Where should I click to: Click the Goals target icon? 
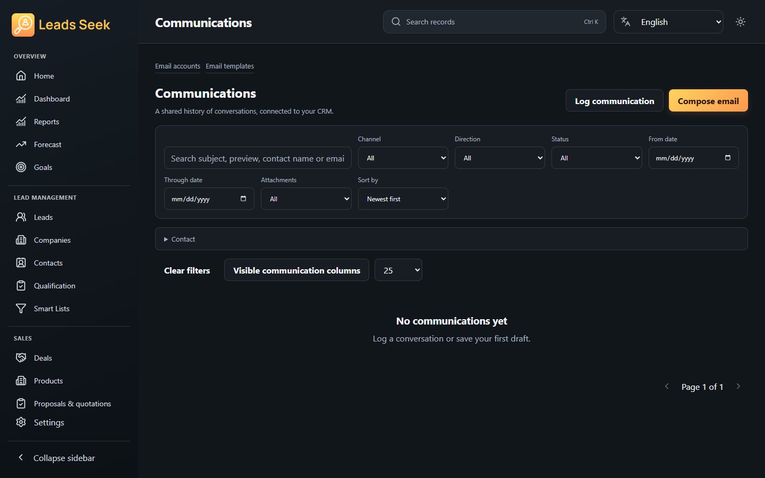pos(21,167)
